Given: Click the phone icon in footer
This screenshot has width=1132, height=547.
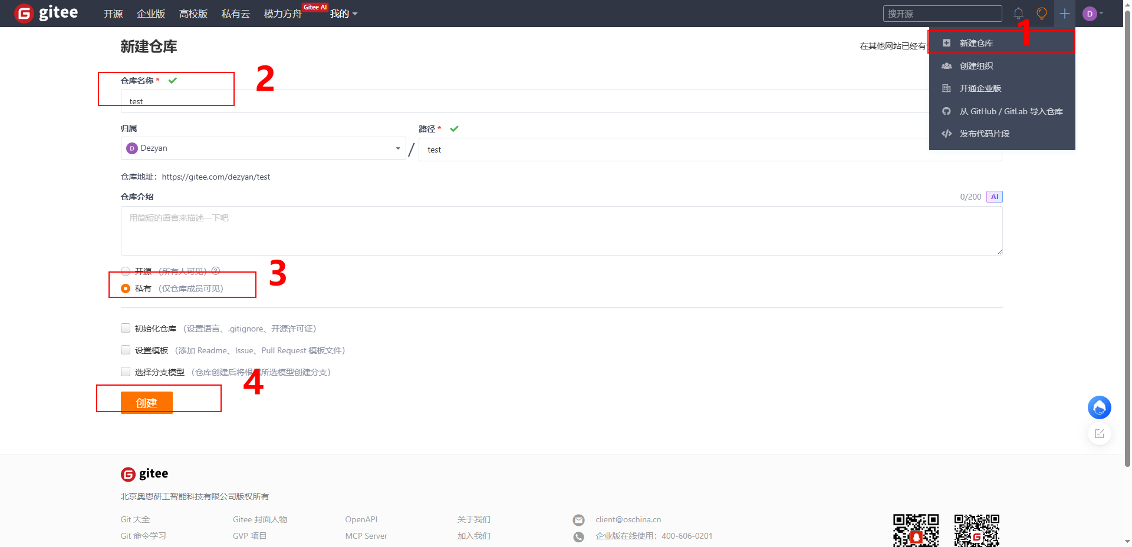Looking at the screenshot, I should tap(579, 536).
